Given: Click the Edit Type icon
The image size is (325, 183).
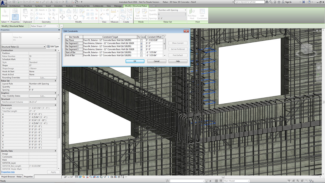Looking at the screenshot, I should coord(48,47).
